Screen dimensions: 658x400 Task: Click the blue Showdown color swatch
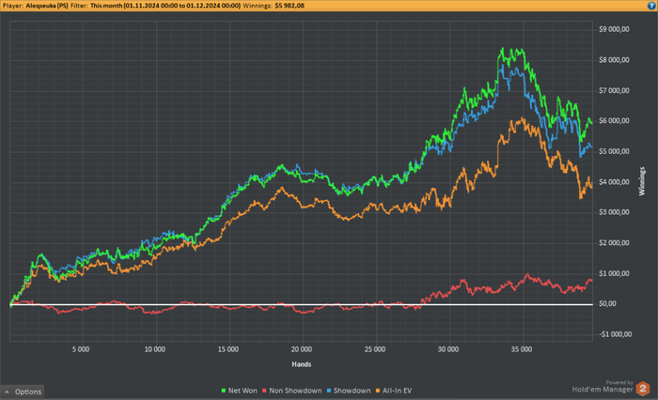tap(329, 391)
